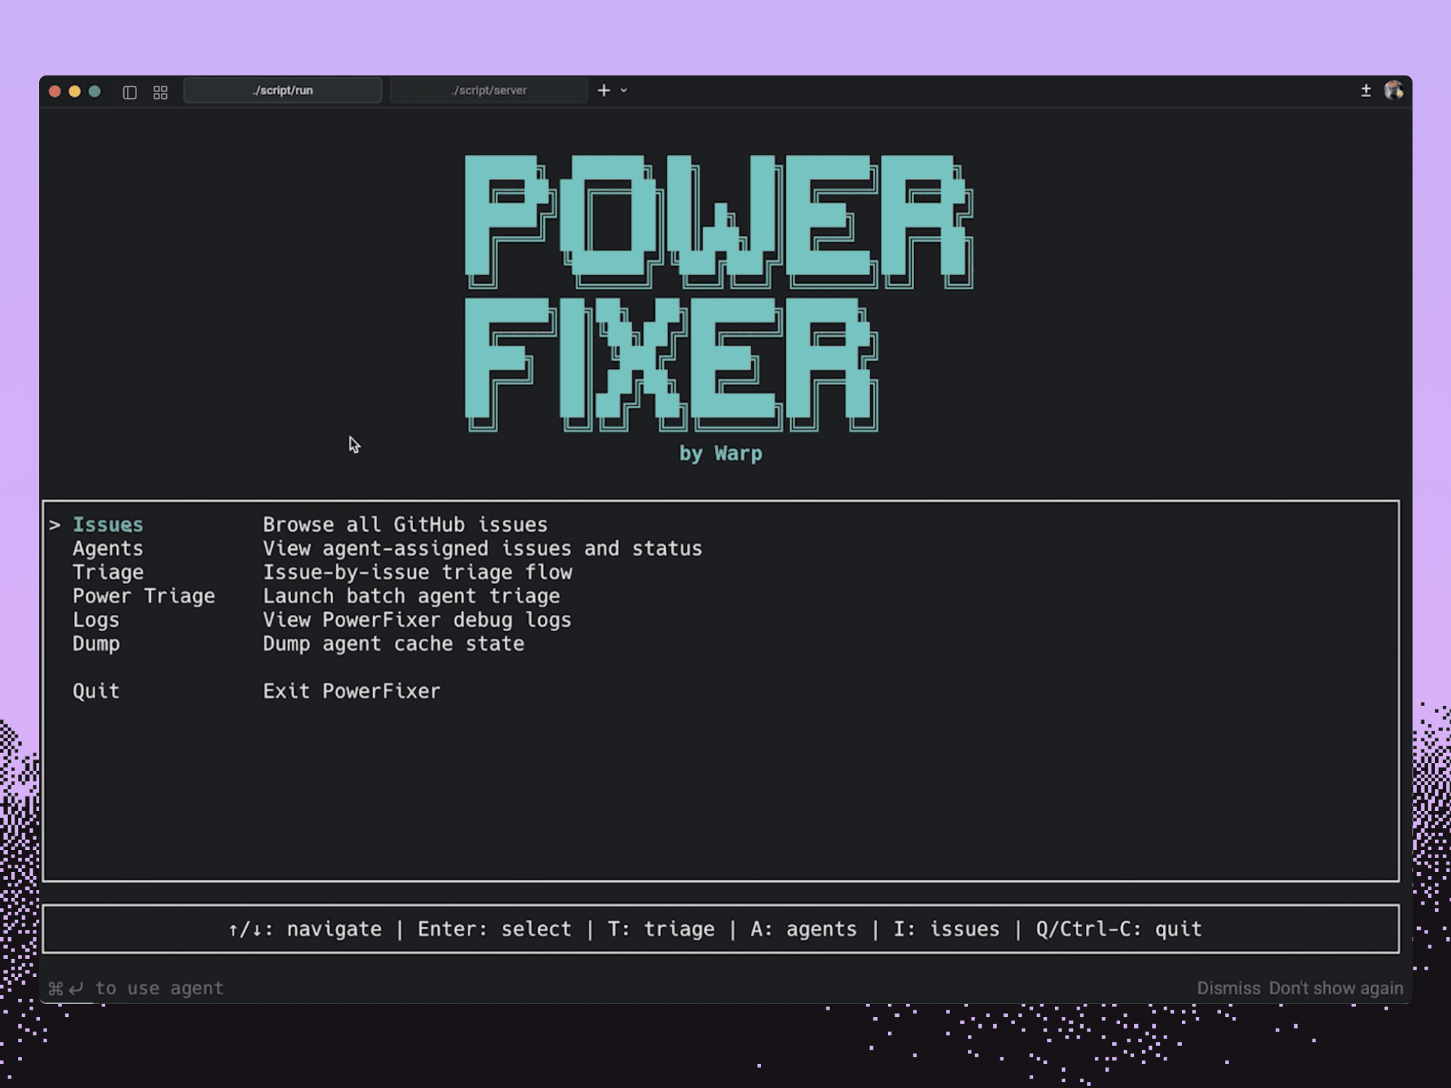Open the user avatar profile menu
The image size is (1451, 1088).
click(1393, 91)
